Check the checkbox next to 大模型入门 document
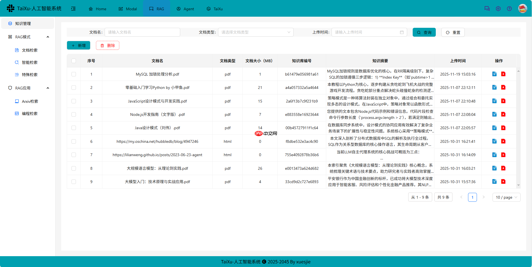532x267 pixels. tap(73, 181)
